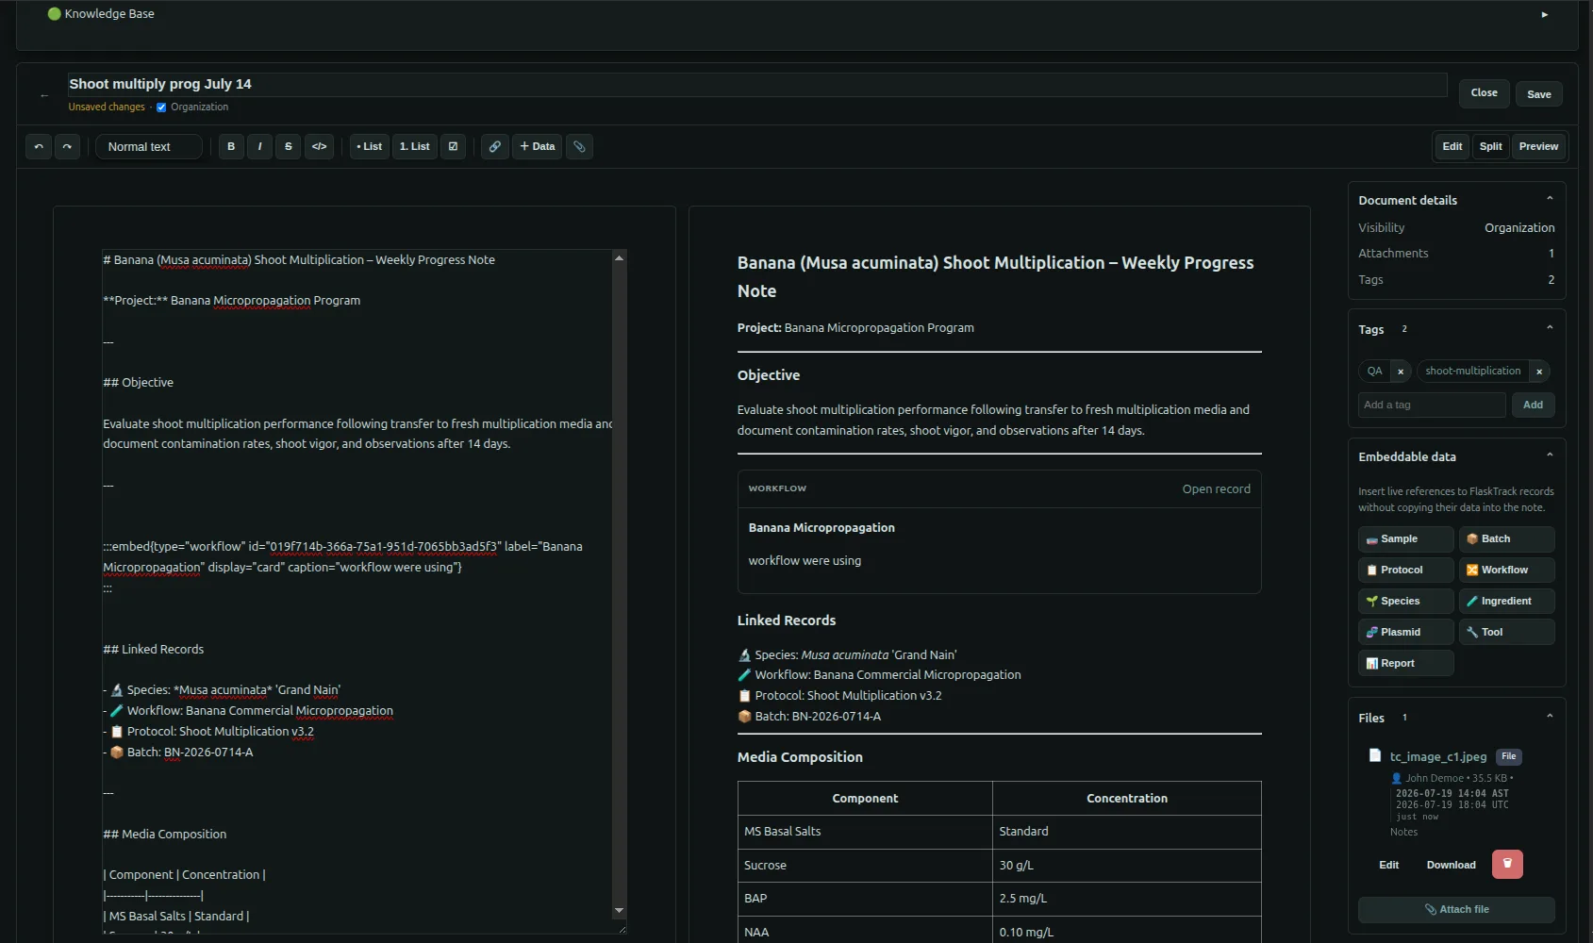
Task: Apply bold formatting with B button
Action: click(231, 146)
